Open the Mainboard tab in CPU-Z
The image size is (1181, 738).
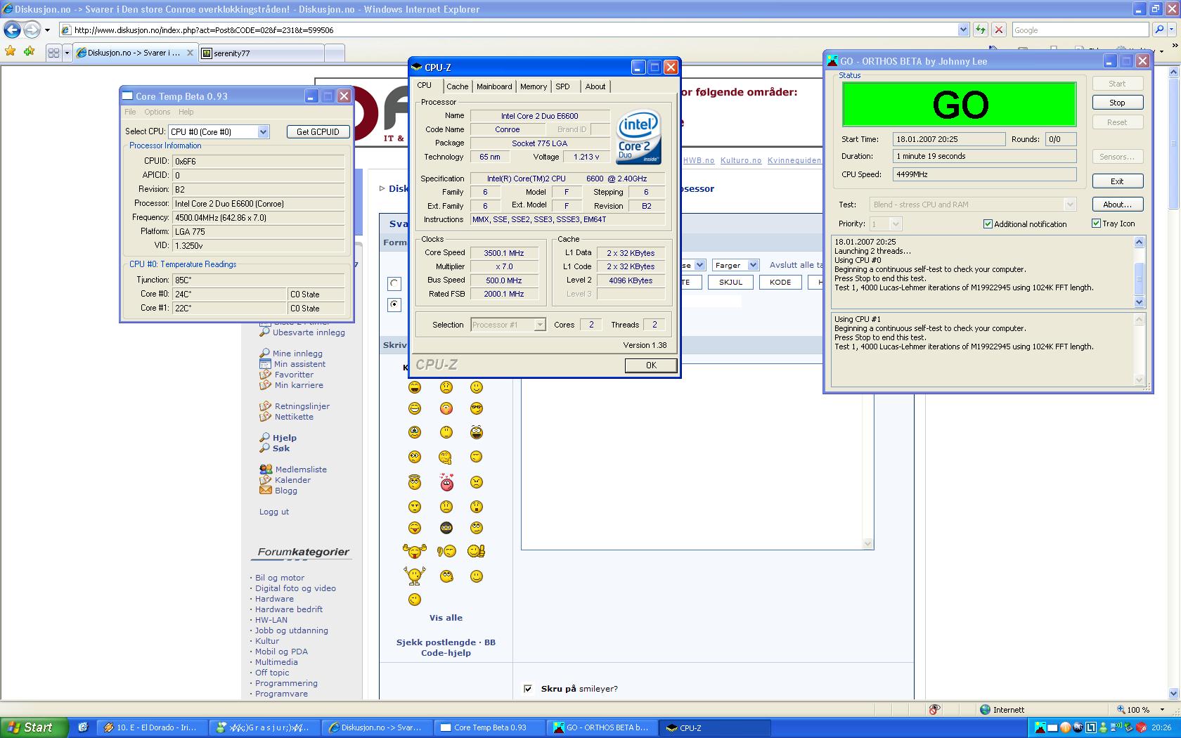pos(494,86)
